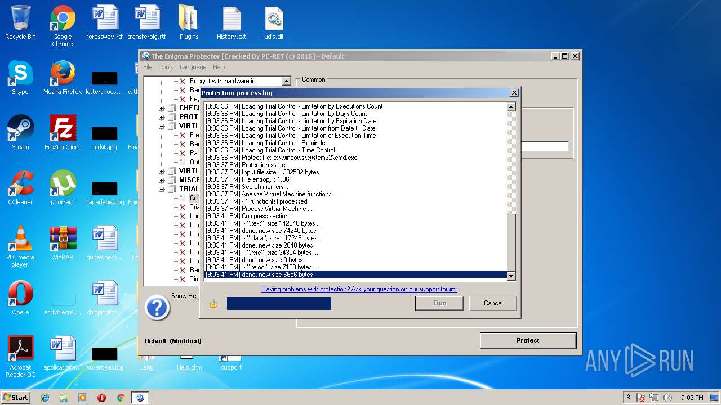
Task: Open Windows Explorer from the taskbar
Action: pyautogui.click(x=64, y=398)
